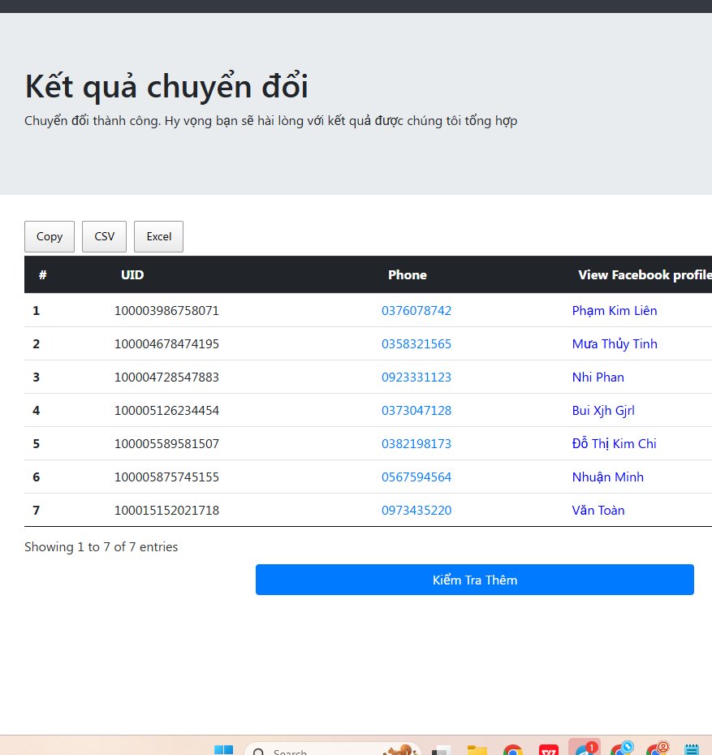Viewport: 712px width, 755px height.
Task: Sort by the Phone column header
Action: coord(407,275)
